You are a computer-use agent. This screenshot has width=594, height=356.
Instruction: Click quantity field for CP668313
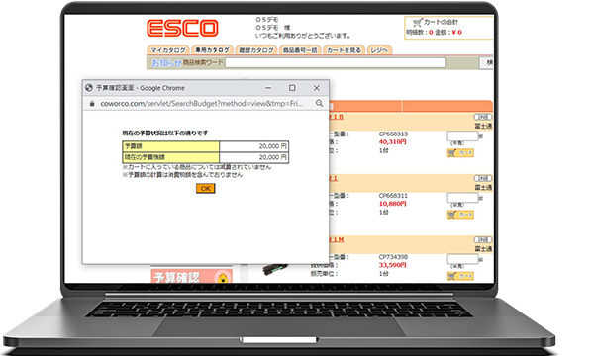[x=462, y=136]
